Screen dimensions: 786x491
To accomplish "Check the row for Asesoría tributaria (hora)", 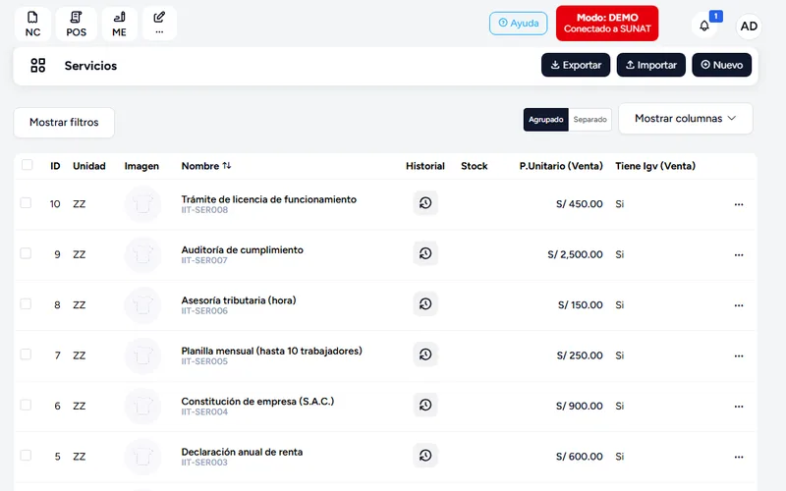I will [x=26, y=304].
